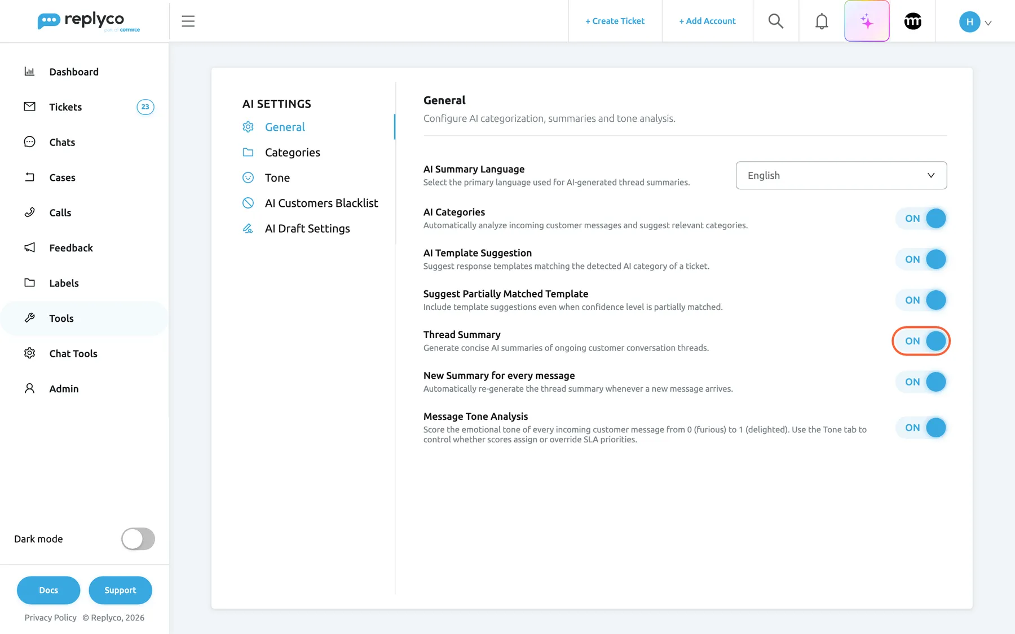Click the user avatar 'H'
Screen dimensions: 1015x634
pos(969,22)
